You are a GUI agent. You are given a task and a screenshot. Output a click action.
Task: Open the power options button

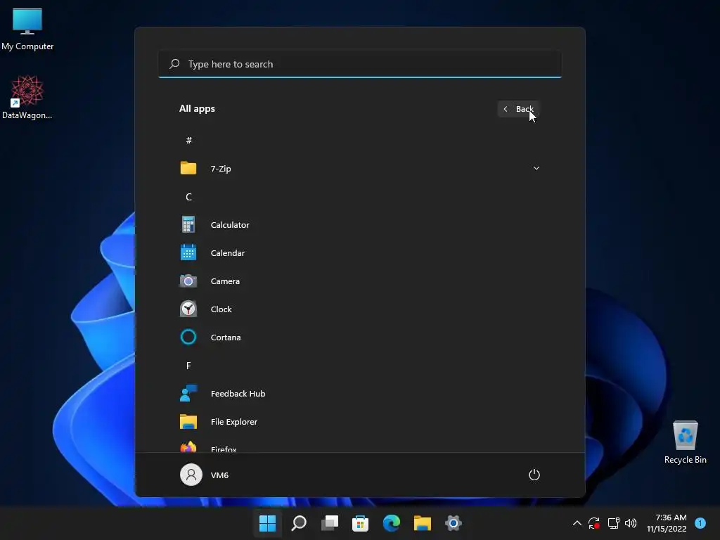(x=534, y=475)
